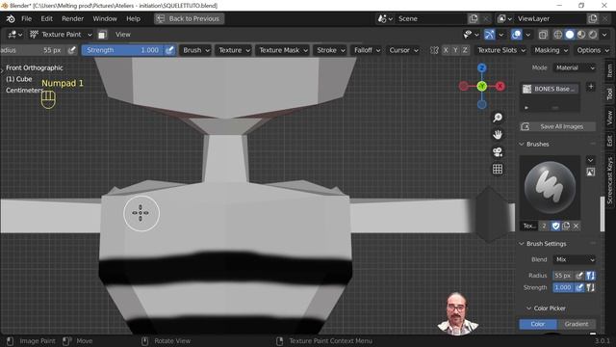Open the Options dropdown
Viewport: 616px width, 347px height.
[592, 50]
